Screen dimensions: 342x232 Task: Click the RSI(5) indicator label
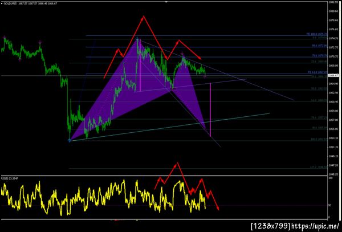[10, 178]
